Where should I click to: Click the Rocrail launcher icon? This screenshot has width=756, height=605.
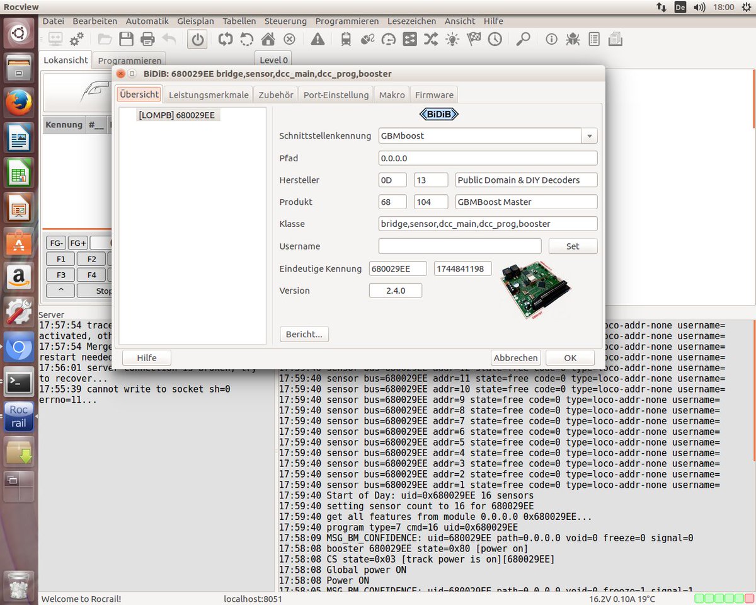pos(19,417)
